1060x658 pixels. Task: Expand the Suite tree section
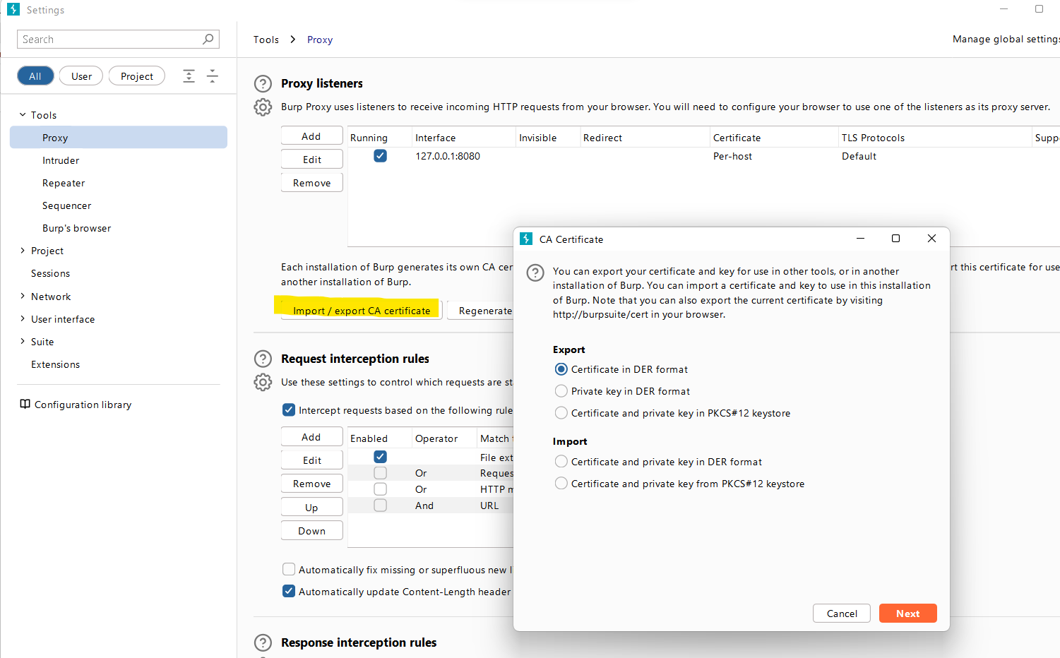pyautogui.click(x=23, y=341)
